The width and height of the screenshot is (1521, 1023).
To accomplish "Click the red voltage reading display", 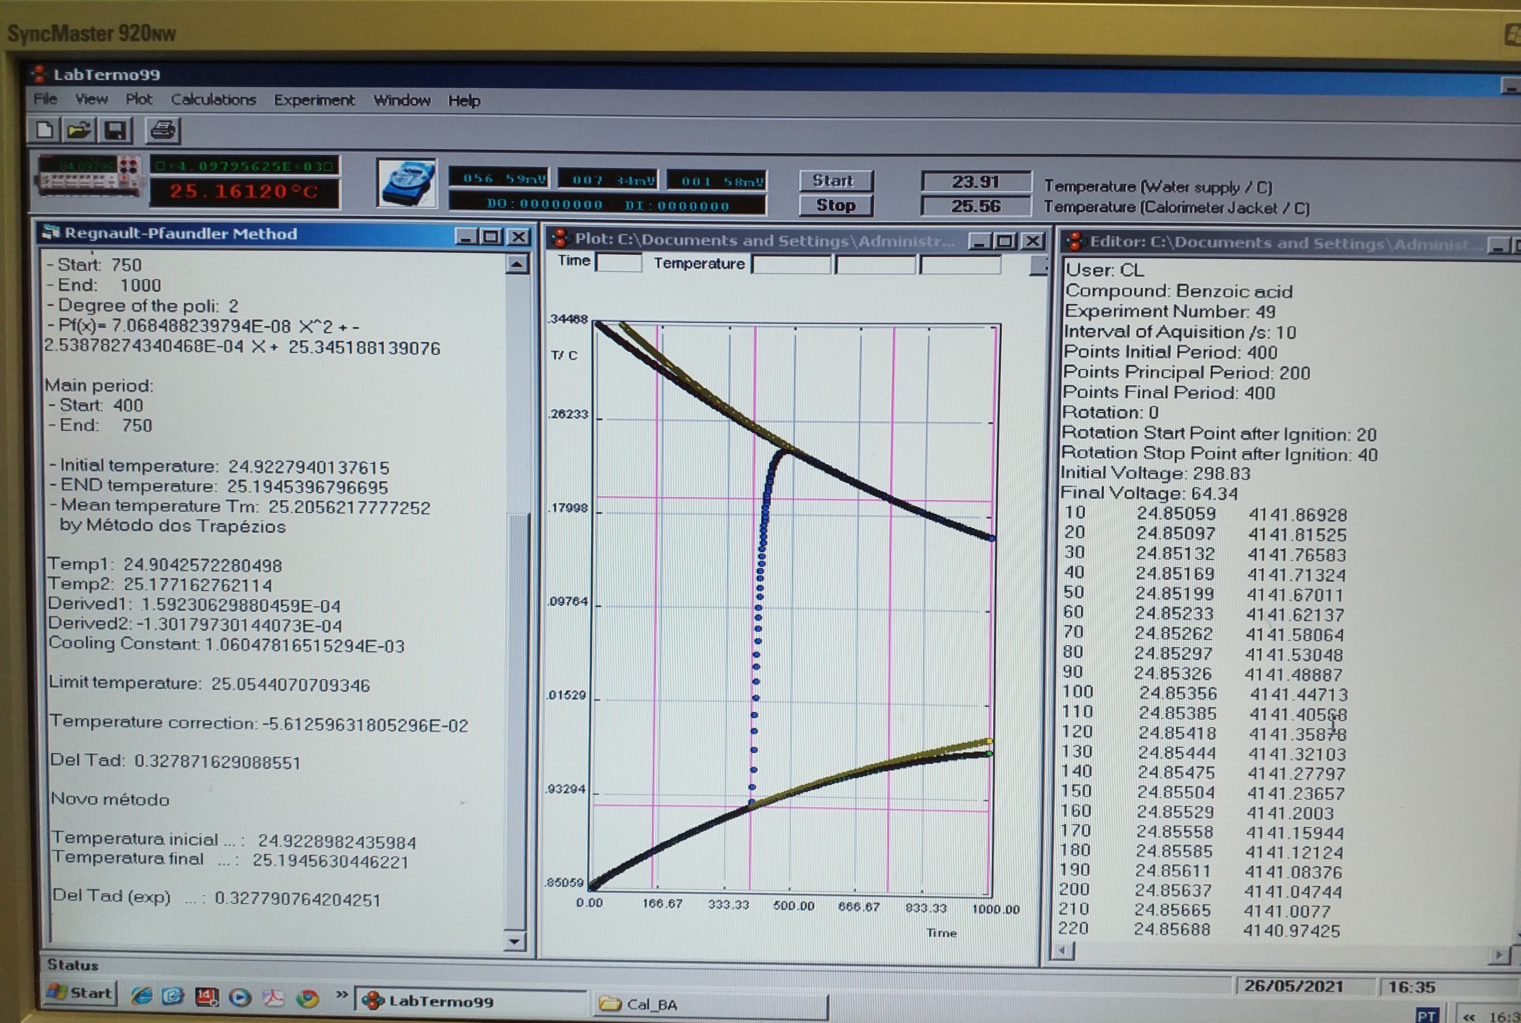I will pyautogui.click(x=245, y=166).
